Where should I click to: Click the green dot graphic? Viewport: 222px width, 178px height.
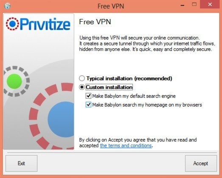pyautogui.click(x=14, y=81)
